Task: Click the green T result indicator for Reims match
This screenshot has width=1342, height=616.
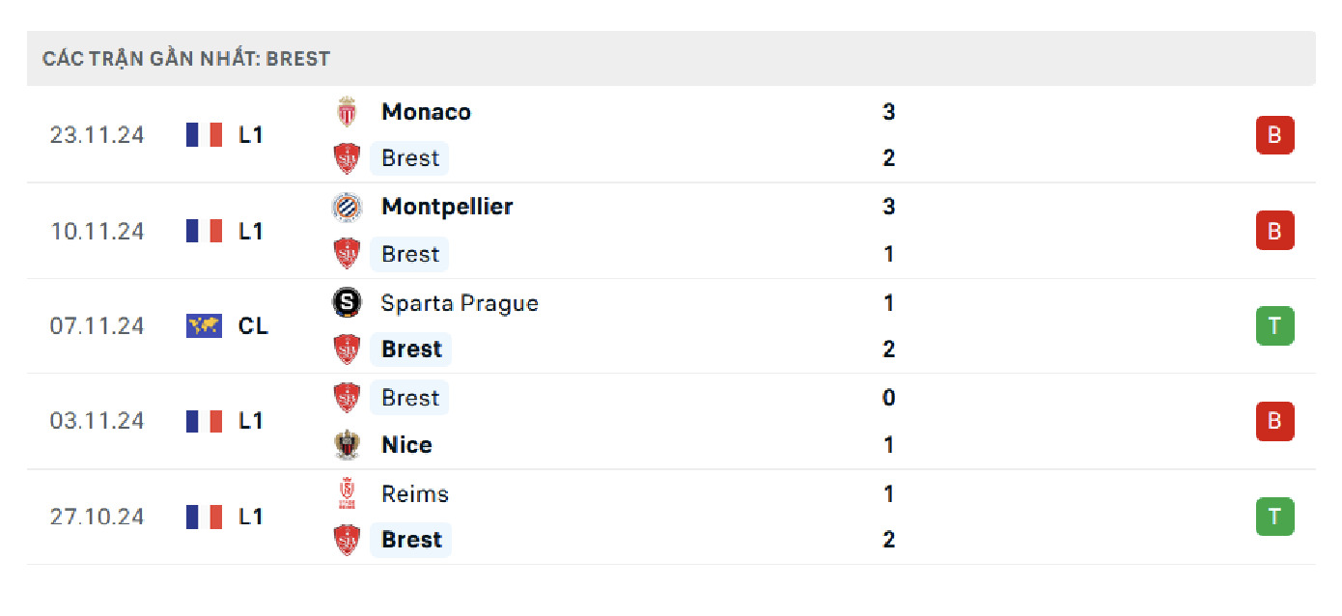Action: tap(1274, 517)
